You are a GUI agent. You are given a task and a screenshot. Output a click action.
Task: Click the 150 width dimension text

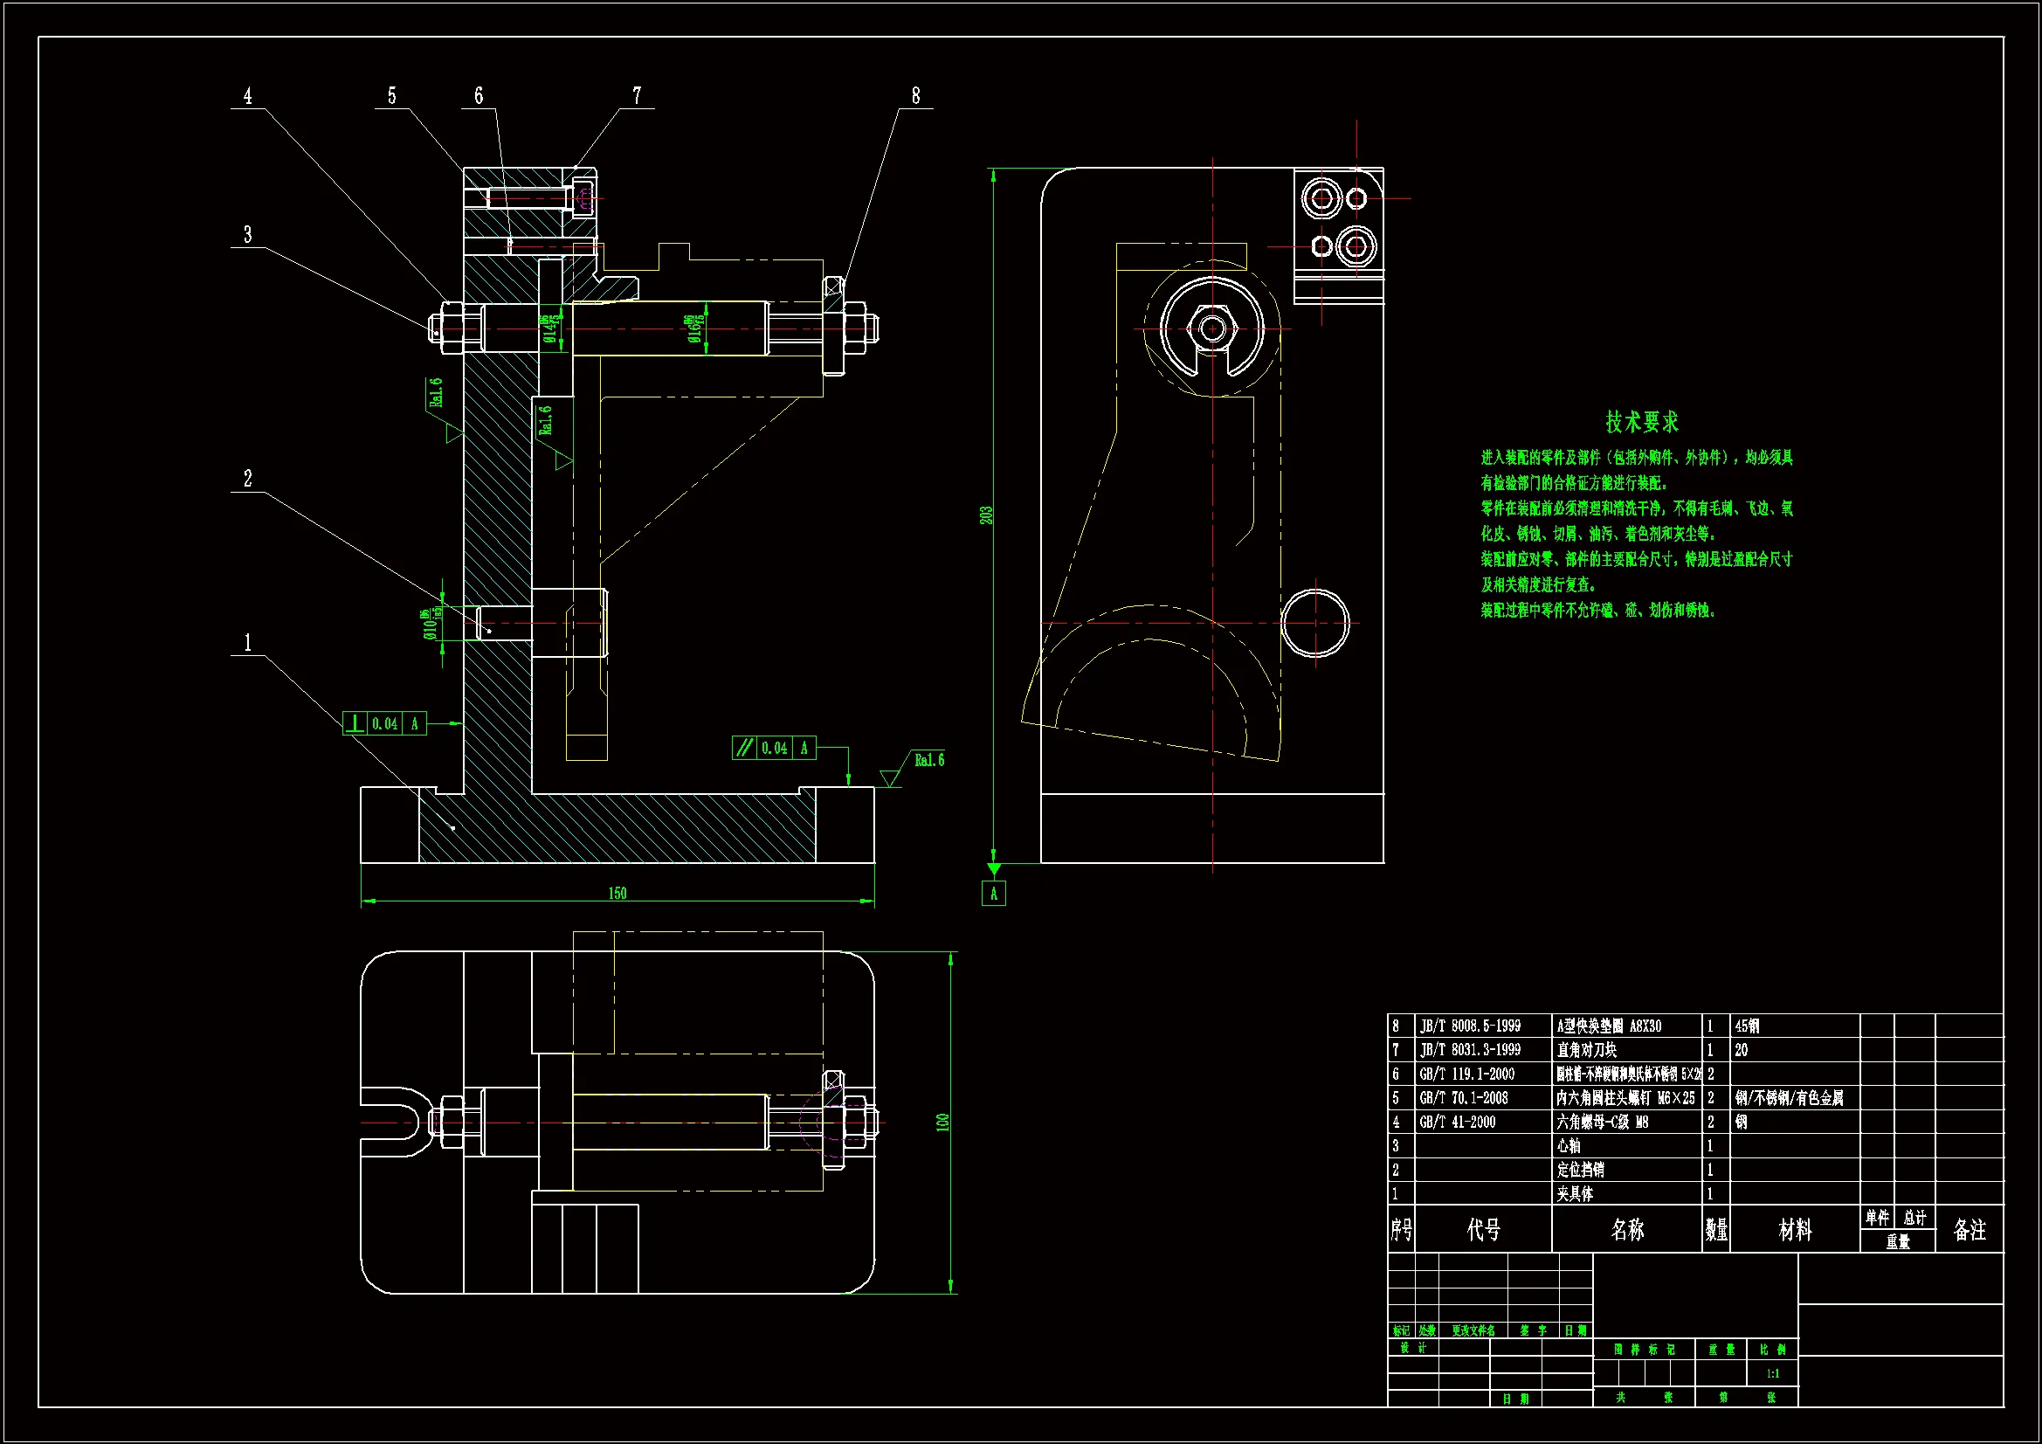tap(617, 893)
